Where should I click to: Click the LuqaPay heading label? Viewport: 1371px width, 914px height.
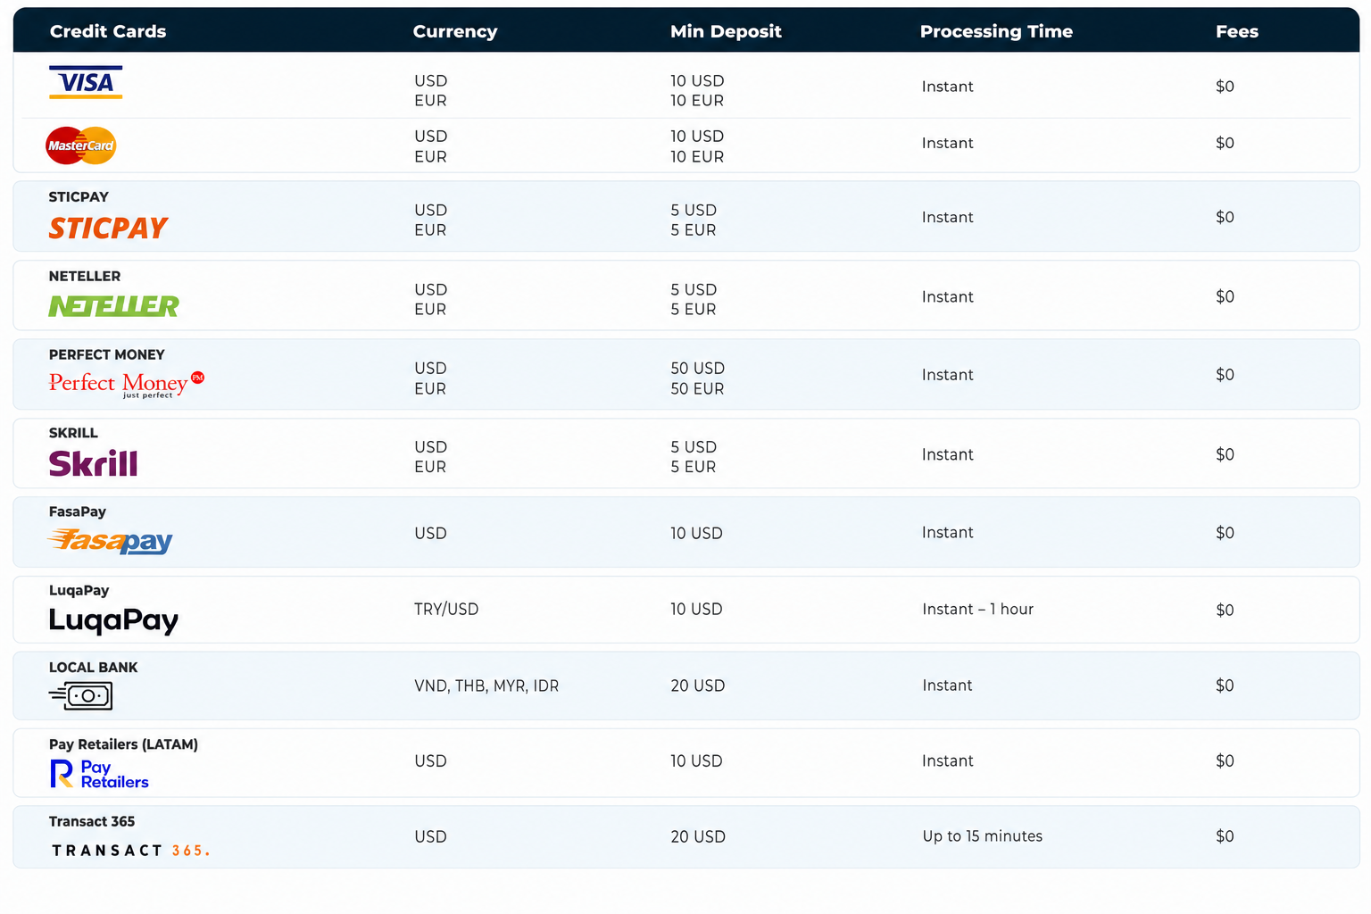[x=79, y=590]
